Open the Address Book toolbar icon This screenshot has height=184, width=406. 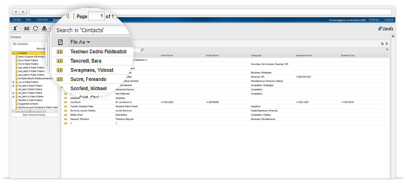26,29
